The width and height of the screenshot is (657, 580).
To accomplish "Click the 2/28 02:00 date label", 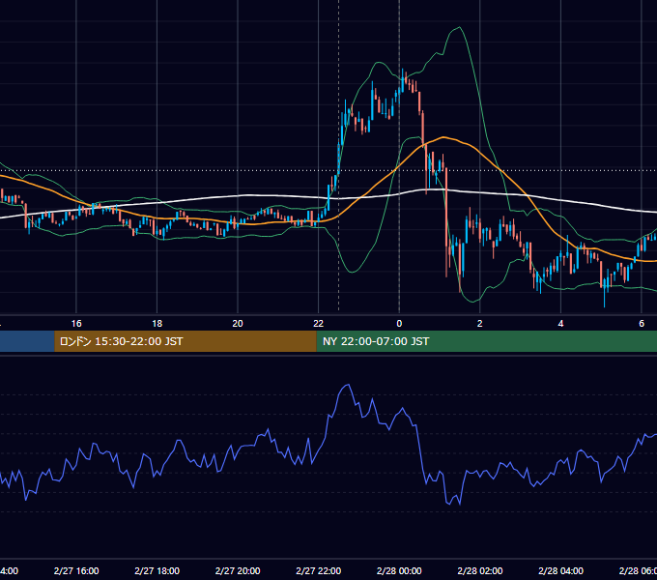I will click(480, 570).
